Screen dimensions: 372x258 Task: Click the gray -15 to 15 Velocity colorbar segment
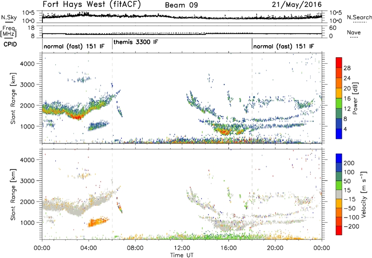[339, 194]
